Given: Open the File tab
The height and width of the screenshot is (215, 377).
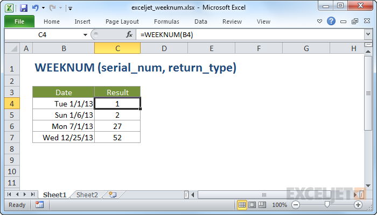Looking at the screenshot, I should [19, 21].
